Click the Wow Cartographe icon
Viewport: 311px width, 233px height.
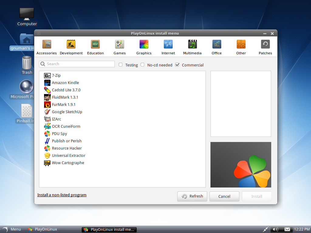(47, 163)
